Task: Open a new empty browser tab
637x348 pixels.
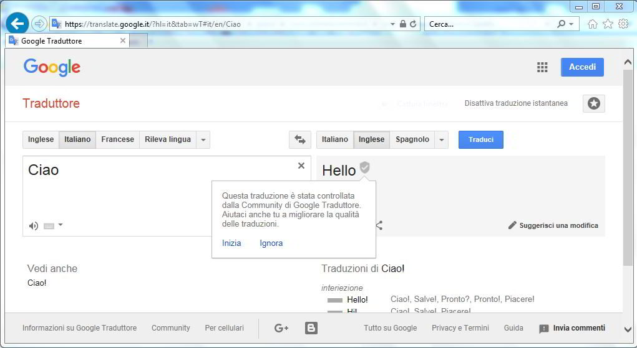Action: pyautogui.click(x=139, y=41)
